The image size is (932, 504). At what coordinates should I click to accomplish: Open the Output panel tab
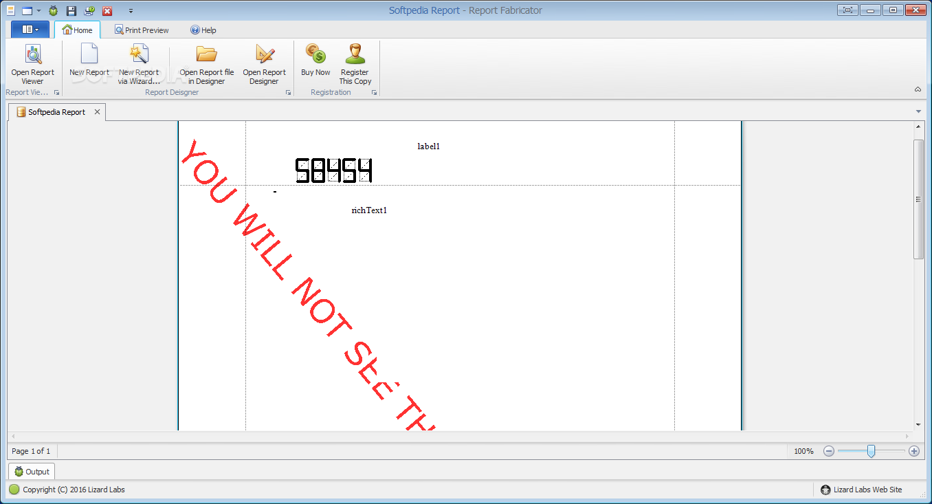[32, 472]
